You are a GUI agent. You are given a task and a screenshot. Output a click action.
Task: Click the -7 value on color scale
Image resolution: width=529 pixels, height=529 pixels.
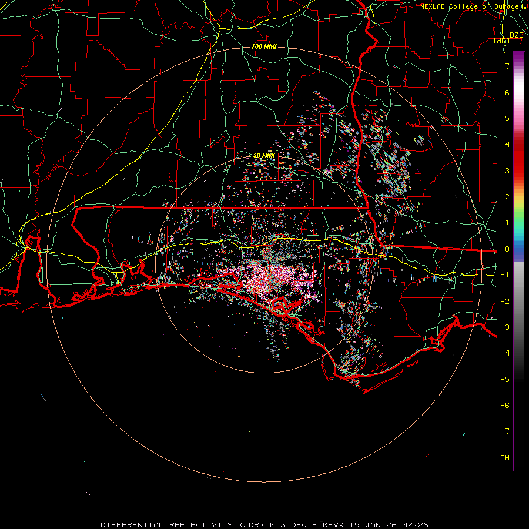pos(505,431)
